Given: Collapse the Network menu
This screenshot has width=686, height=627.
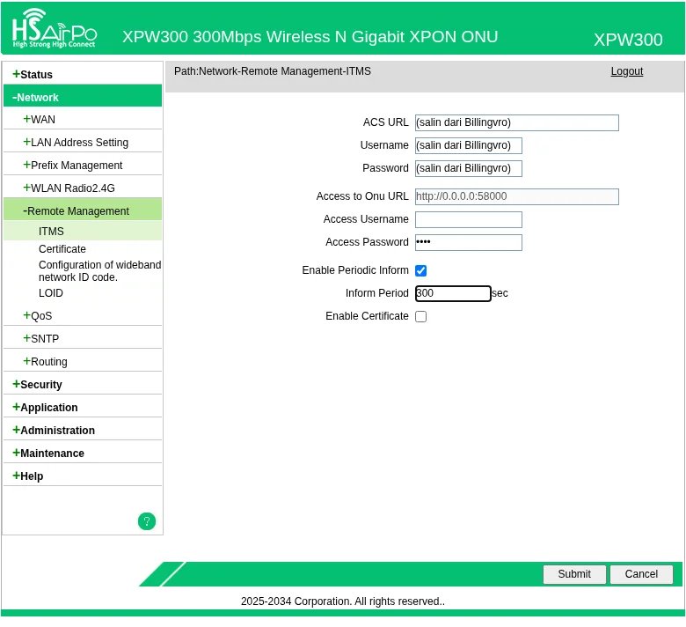Looking at the screenshot, I should click(x=83, y=97).
